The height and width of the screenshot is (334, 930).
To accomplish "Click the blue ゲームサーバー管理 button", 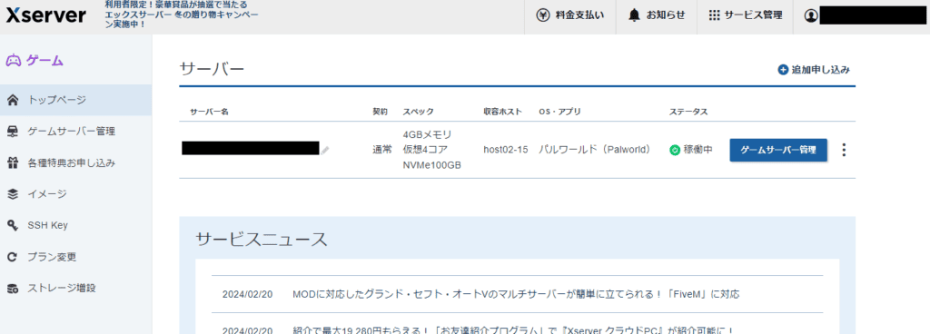I will click(778, 150).
